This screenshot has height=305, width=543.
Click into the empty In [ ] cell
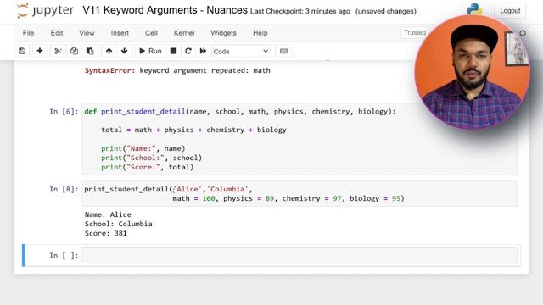pos(299,256)
